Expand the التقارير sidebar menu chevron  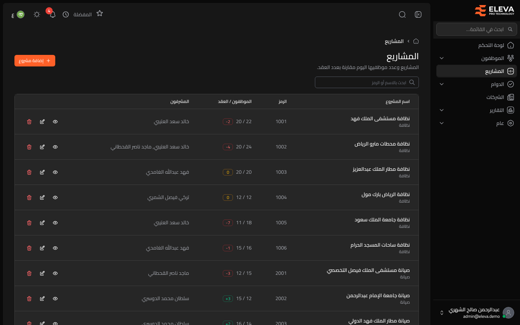[x=442, y=110]
